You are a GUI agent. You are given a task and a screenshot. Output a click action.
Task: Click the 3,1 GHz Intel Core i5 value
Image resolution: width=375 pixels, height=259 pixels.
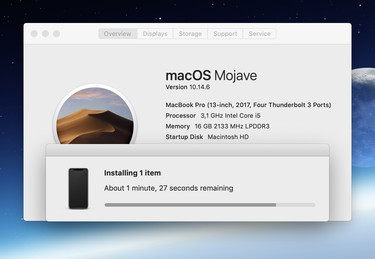[231, 115]
